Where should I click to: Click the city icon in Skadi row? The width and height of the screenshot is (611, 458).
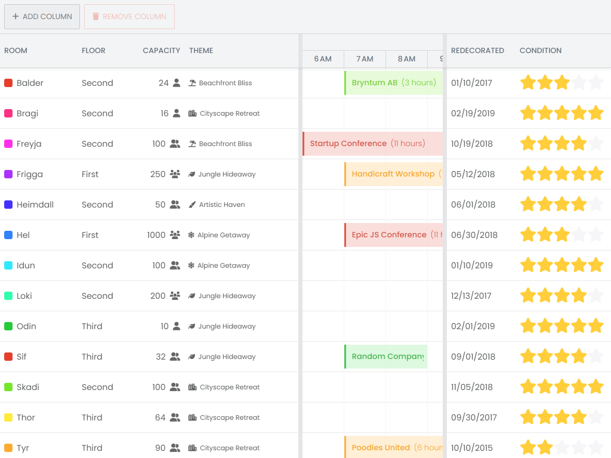click(193, 387)
